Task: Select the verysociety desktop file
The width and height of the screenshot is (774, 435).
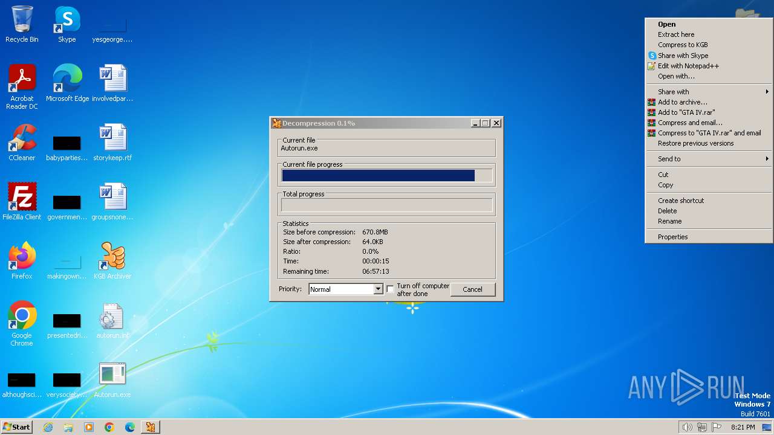Action: tap(67, 384)
